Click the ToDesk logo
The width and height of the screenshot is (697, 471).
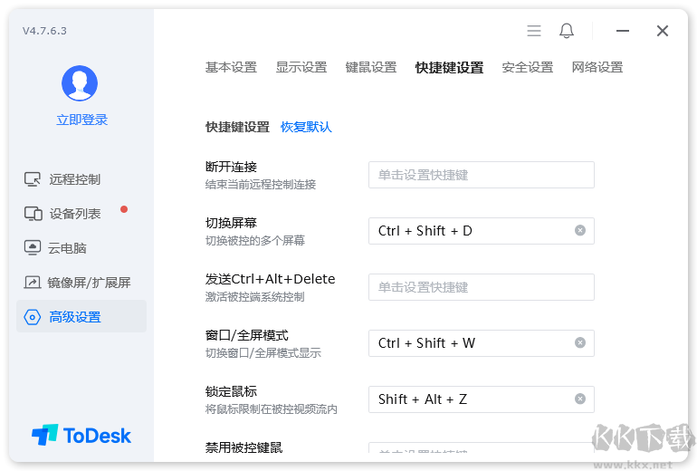(81, 435)
